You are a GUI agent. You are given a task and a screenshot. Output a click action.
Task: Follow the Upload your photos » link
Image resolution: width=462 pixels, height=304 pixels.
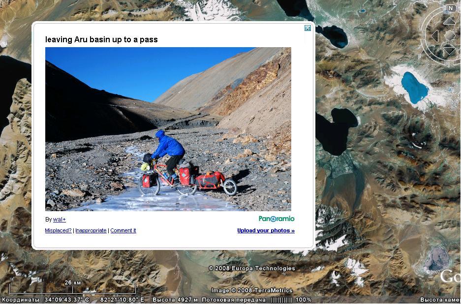pyautogui.click(x=266, y=230)
